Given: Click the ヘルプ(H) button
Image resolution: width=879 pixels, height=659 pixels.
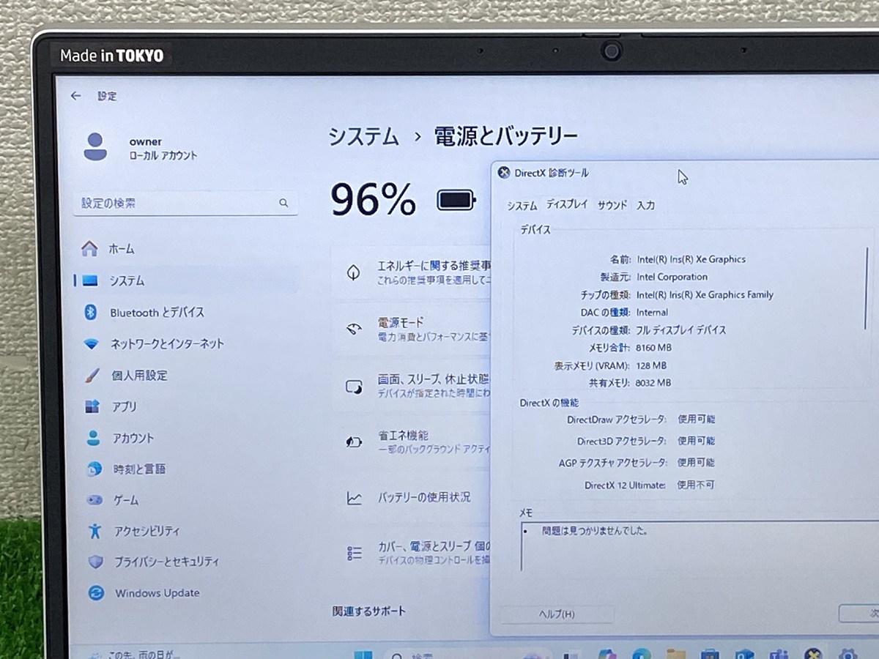Looking at the screenshot, I should point(557,614).
